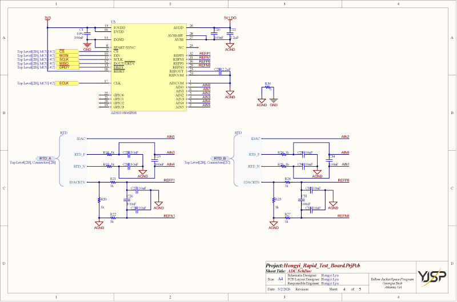Viewport: 457px width, 302px height.
Task: Select the yellow DRDY port
Action: pyautogui.click(x=67, y=67)
